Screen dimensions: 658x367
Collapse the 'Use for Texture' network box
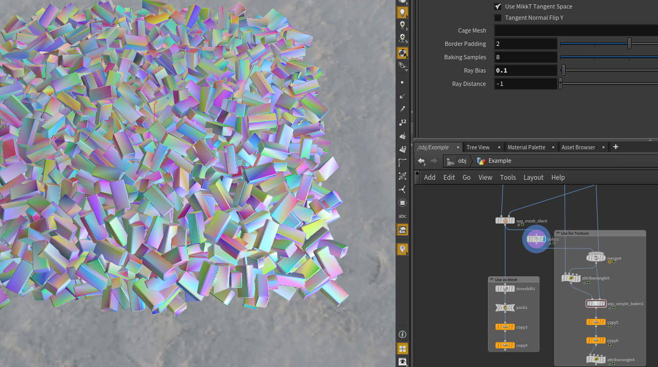pyautogui.click(x=558, y=233)
